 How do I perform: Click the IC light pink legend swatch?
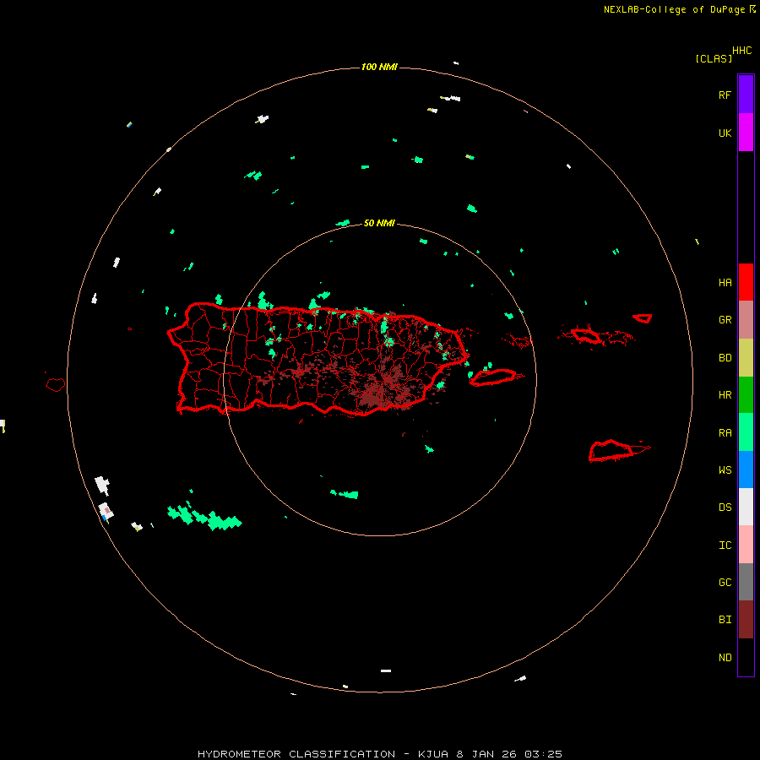pos(746,545)
